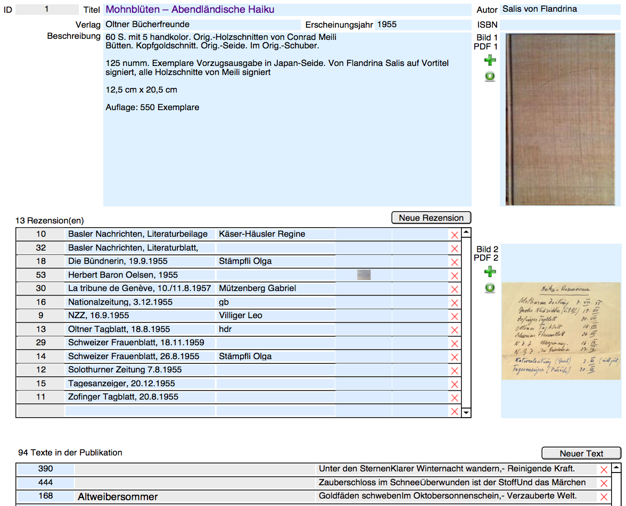626x506 pixels.
Task: Click the eye icon under PDF 1
Action: [x=490, y=77]
